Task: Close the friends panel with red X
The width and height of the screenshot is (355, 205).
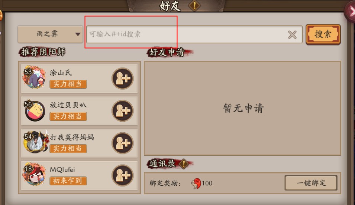Action: point(350,11)
